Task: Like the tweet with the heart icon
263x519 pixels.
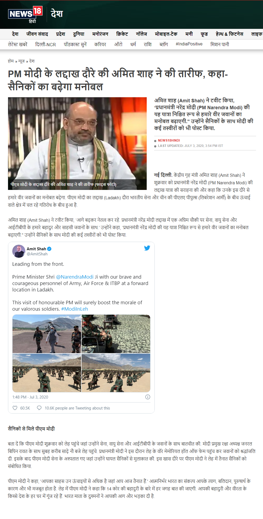Action: pos(15,408)
